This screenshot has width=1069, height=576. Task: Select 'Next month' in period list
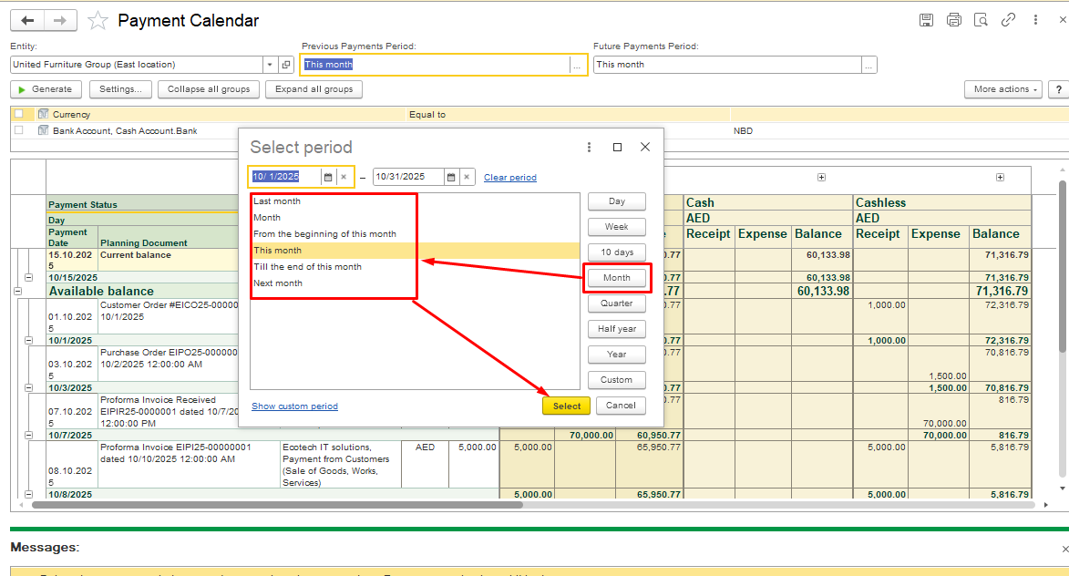tap(278, 283)
